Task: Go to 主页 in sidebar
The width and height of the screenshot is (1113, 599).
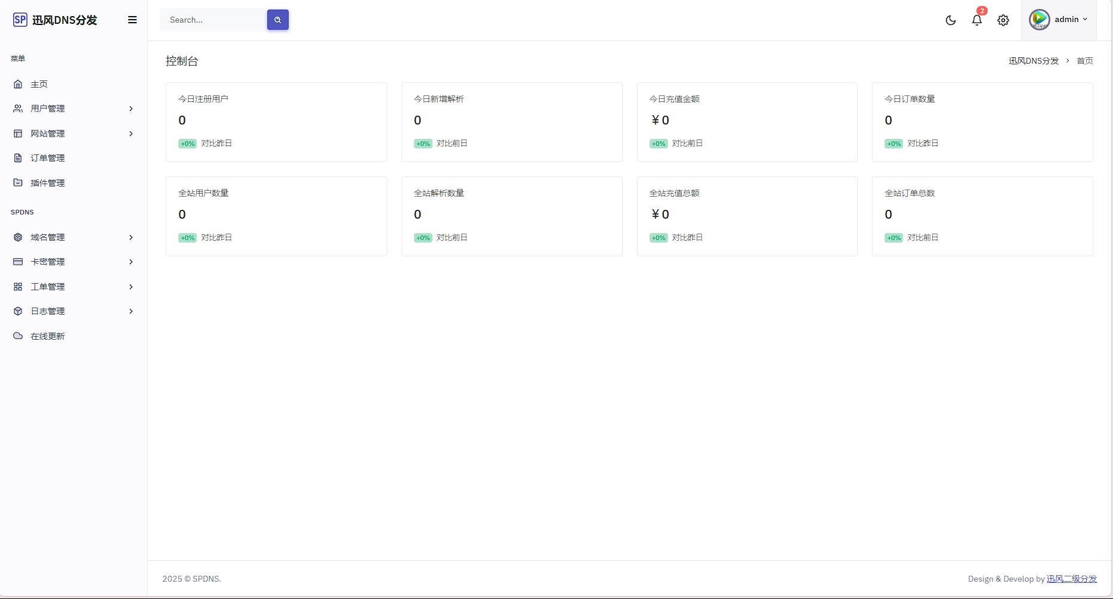Action: coord(39,84)
